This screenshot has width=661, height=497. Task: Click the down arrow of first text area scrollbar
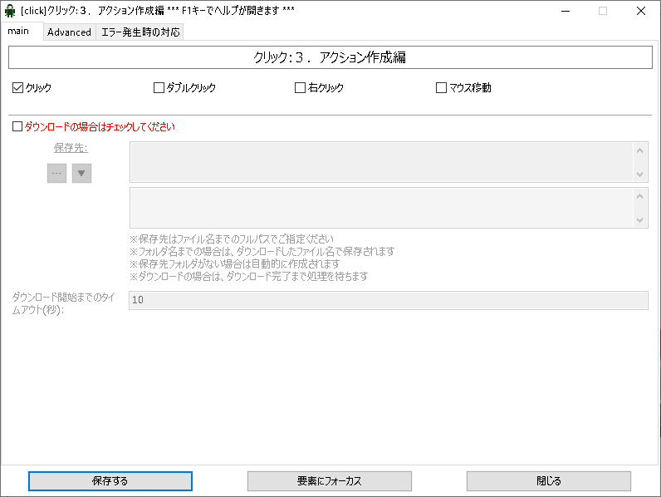[x=639, y=174]
